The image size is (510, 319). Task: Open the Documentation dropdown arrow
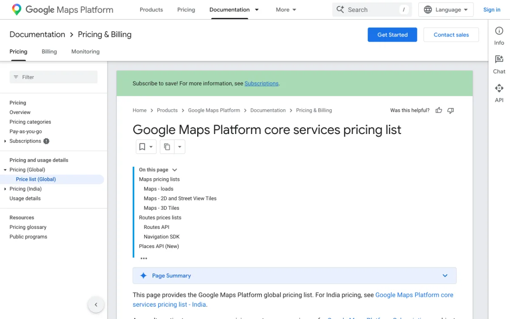point(257,9)
